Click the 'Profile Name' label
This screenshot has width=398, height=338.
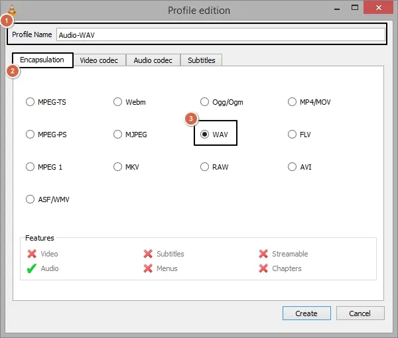click(x=32, y=34)
